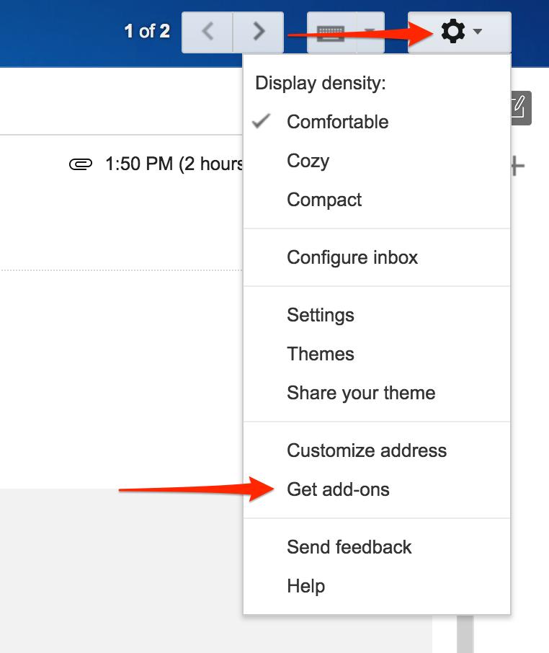Click the plus icon on right side panel
This screenshot has width=549, height=653.
(517, 166)
